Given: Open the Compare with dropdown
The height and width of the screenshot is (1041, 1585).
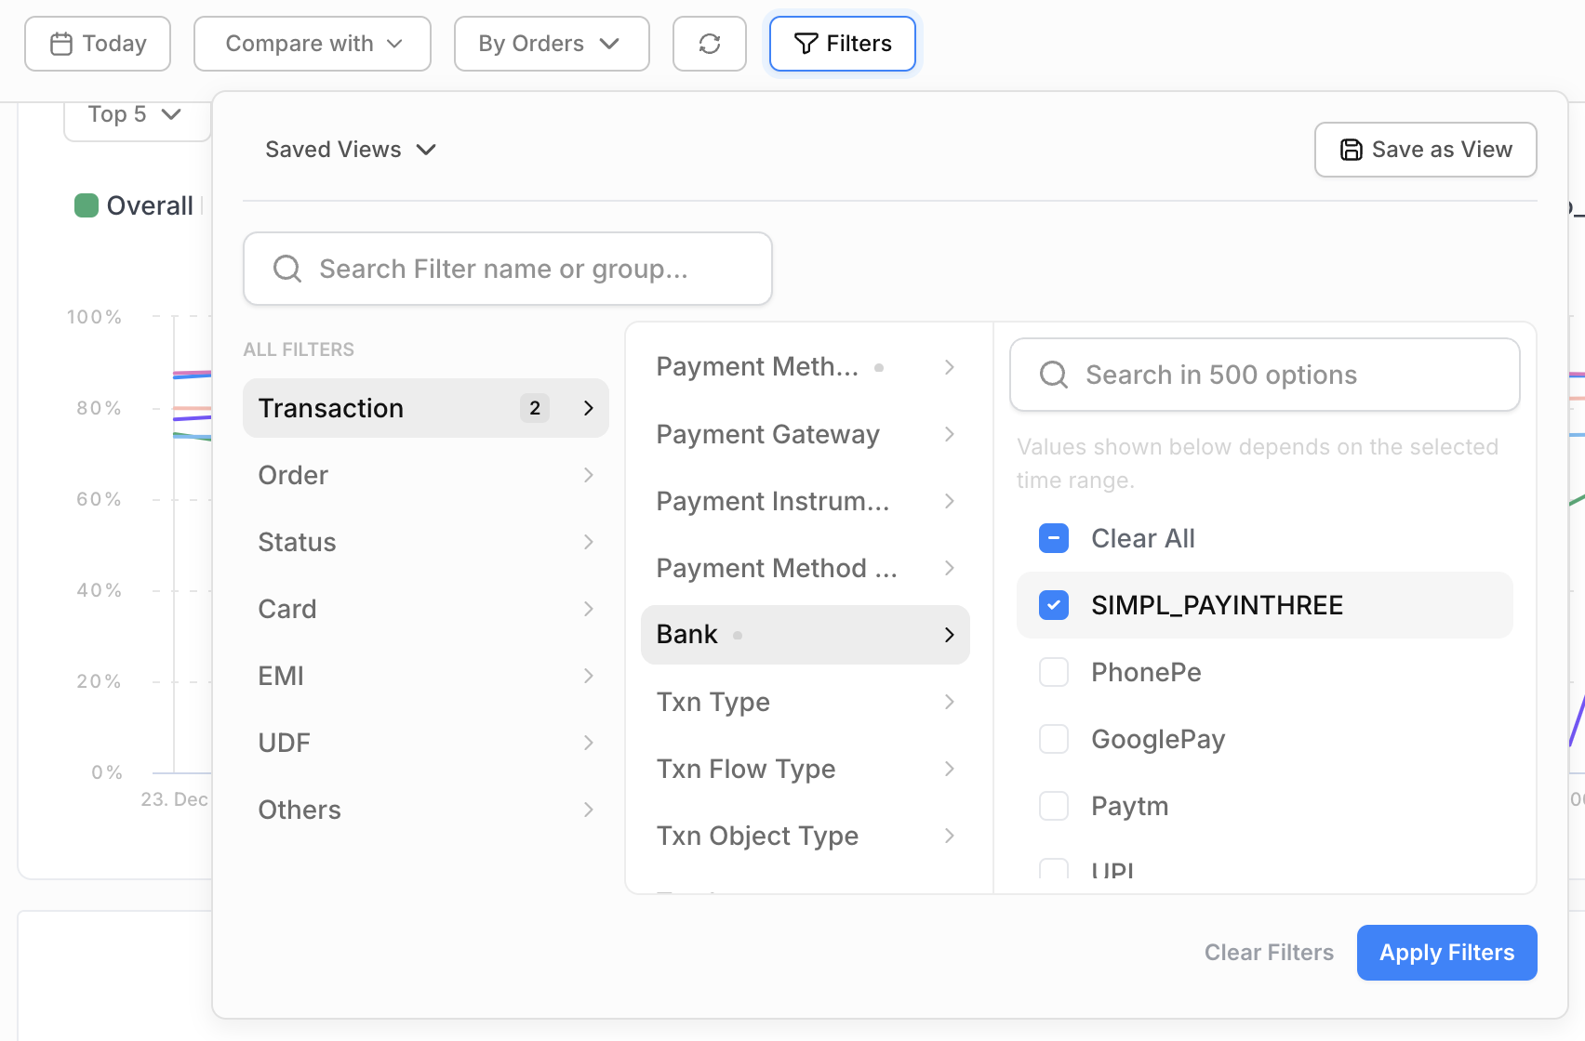Looking at the screenshot, I should 313,44.
